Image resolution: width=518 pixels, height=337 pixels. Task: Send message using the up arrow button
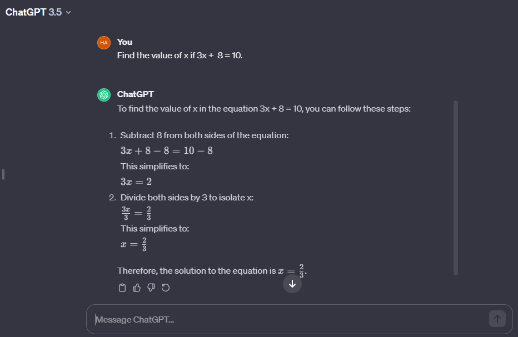point(497,319)
